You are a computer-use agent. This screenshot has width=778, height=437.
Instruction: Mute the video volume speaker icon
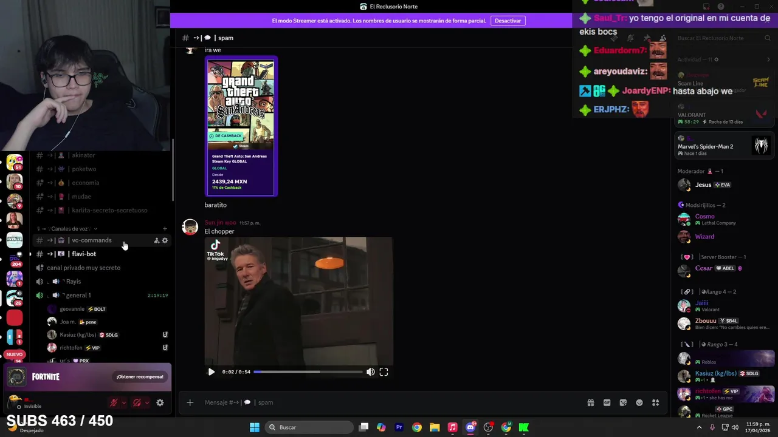pos(370,372)
